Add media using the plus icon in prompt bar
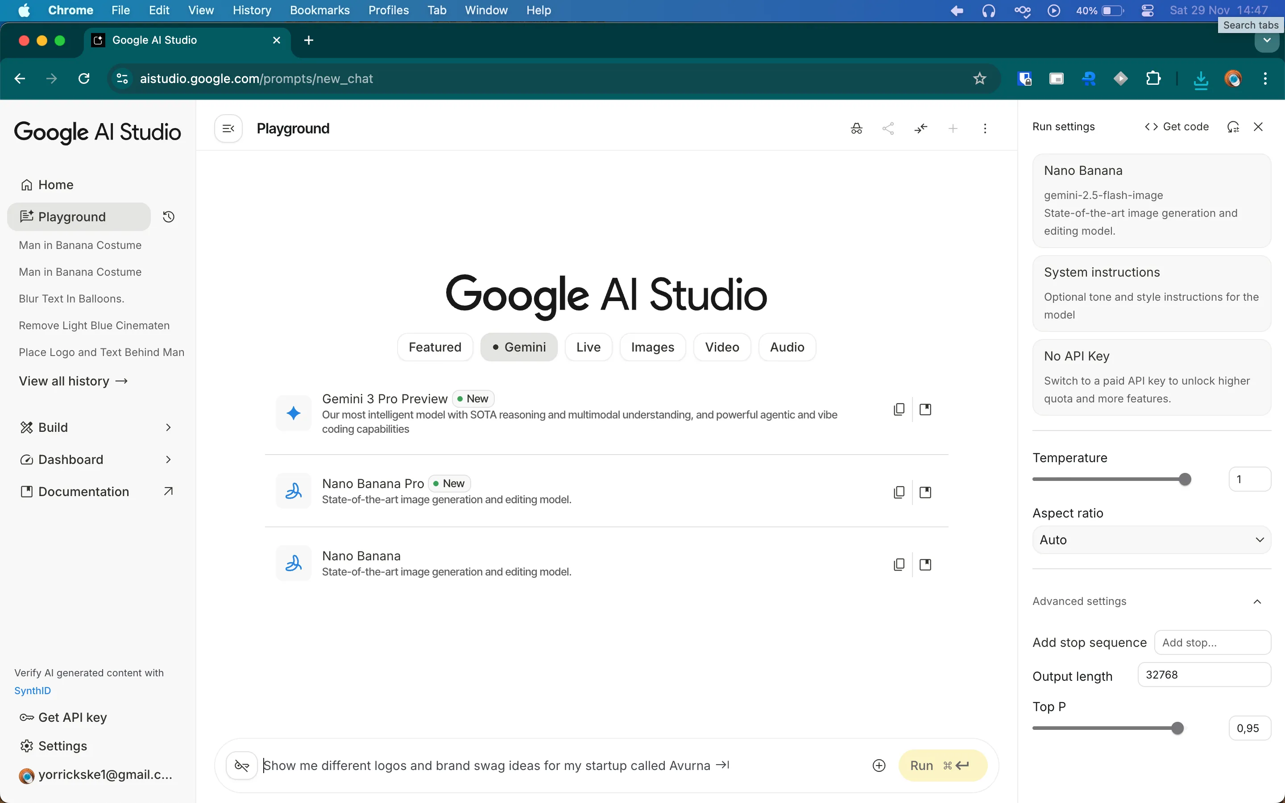 (879, 765)
